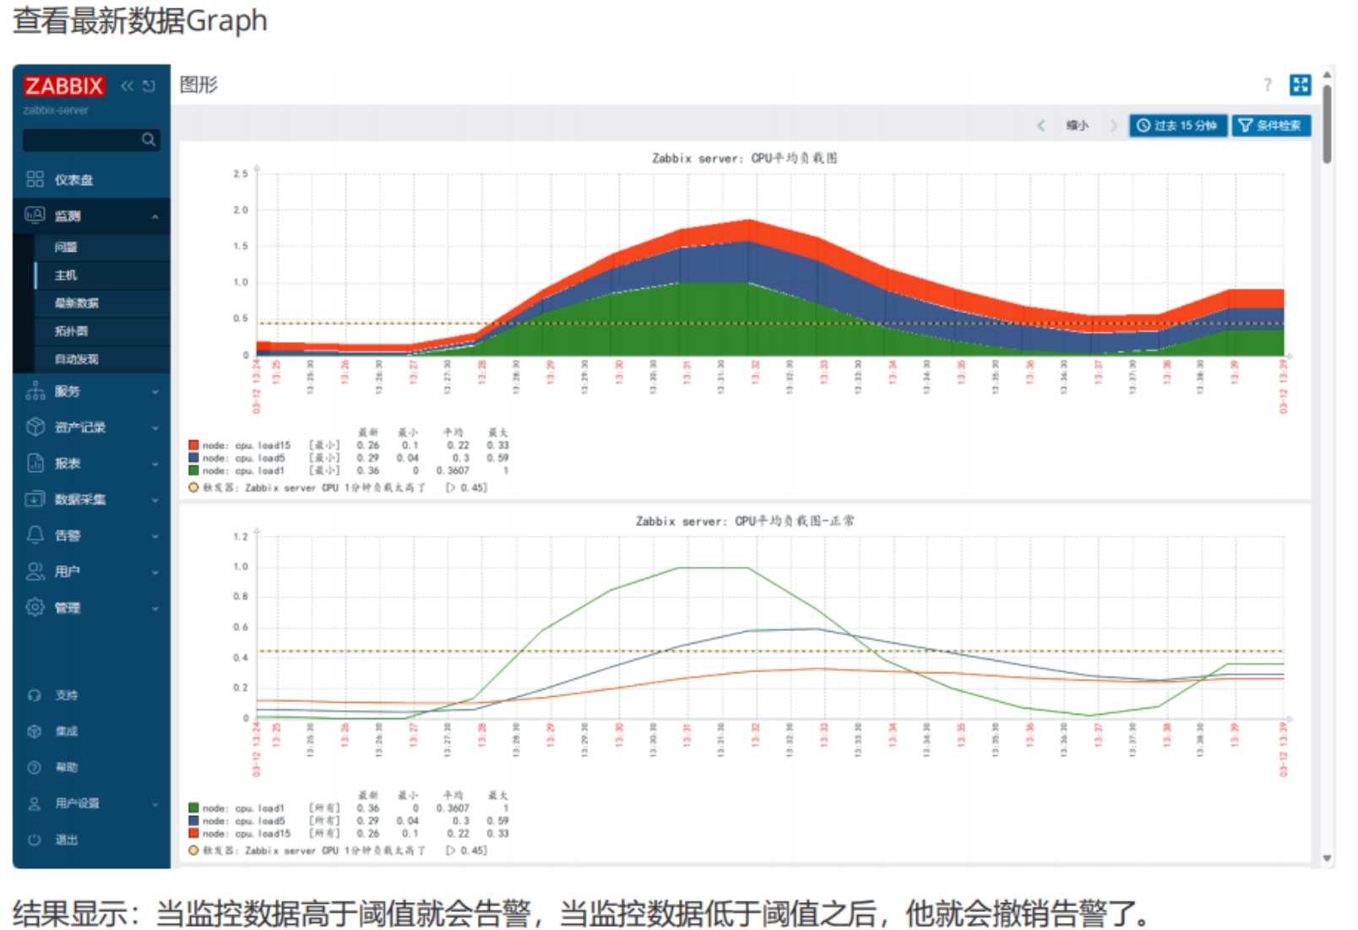Open the 最新数据 submenu item
Viewport: 1358px width, 930px height.
pos(102,303)
